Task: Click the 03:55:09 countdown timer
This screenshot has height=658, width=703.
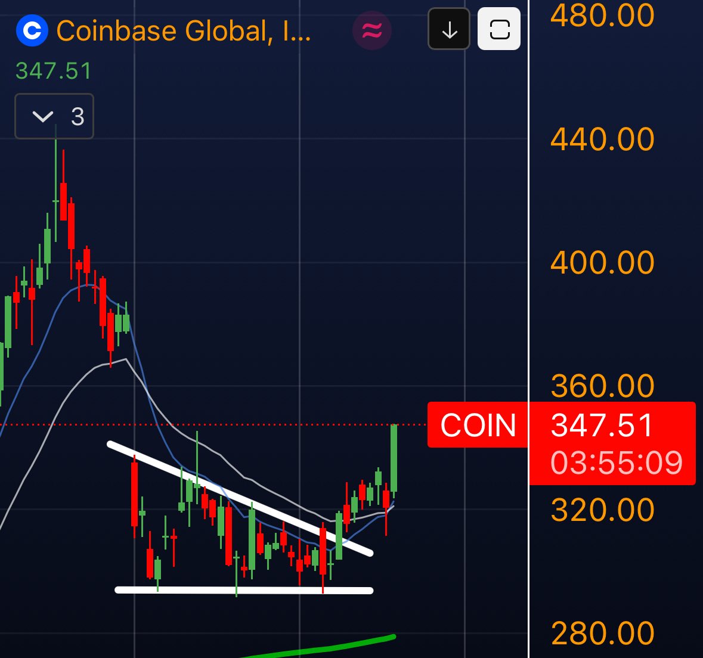Action: (x=617, y=463)
